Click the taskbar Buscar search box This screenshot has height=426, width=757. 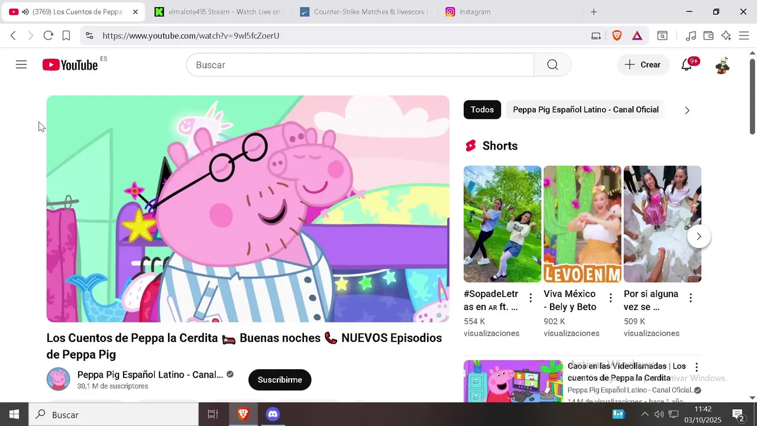click(x=114, y=414)
